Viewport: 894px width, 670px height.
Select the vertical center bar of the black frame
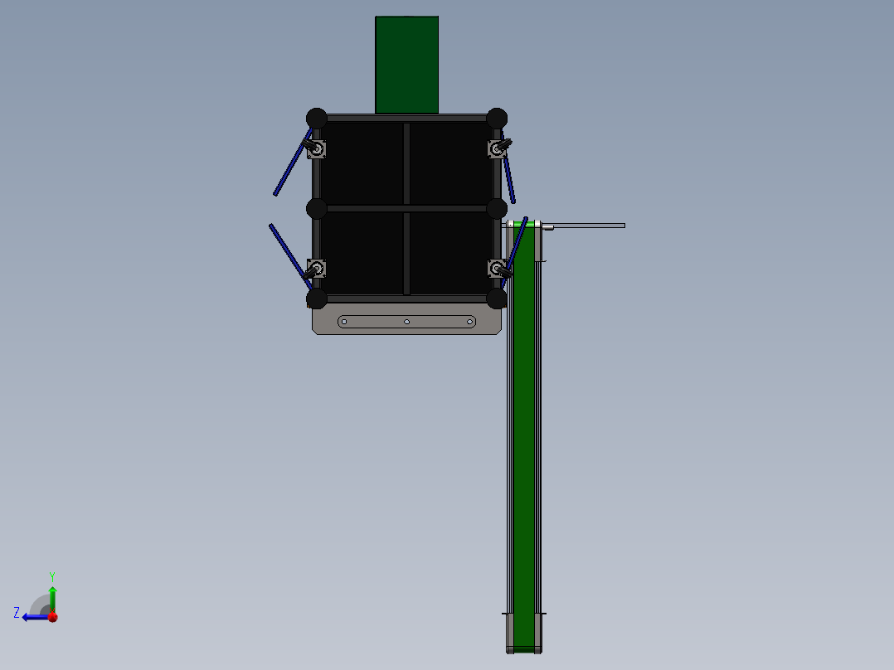(x=406, y=209)
